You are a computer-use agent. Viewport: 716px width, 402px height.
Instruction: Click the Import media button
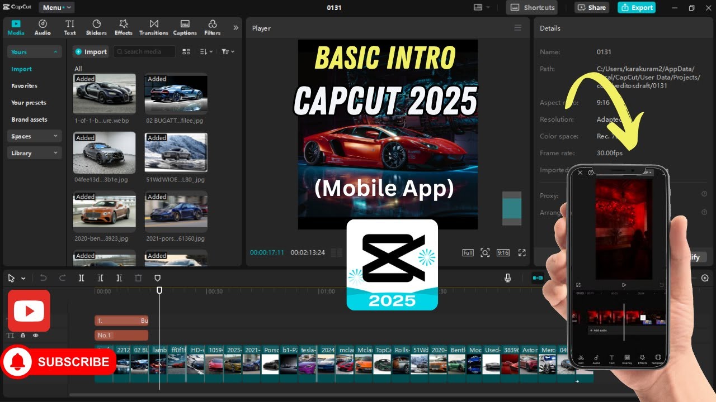pyautogui.click(x=90, y=51)
